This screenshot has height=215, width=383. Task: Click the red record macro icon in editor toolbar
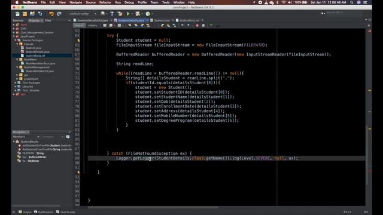[x=197, y=25]
